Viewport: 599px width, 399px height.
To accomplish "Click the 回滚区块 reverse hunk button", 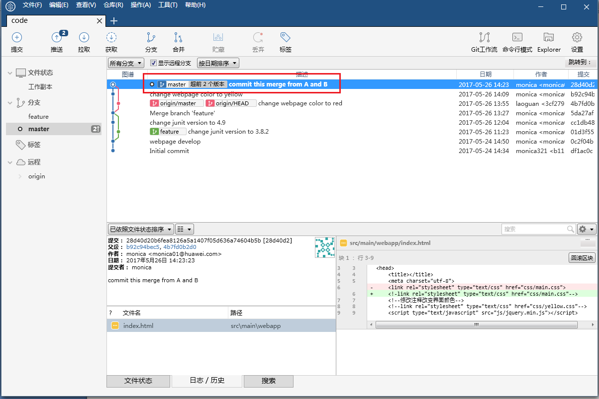I will tap(582, 258).
